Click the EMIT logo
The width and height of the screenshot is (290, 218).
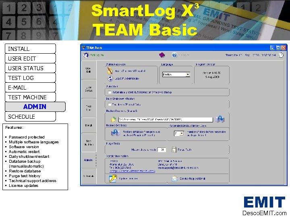pos(265,202)
